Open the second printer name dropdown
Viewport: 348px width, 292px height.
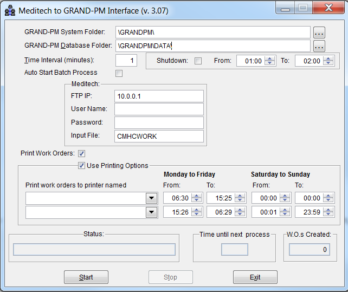coord(152,212)
